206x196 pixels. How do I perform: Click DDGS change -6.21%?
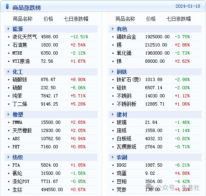click(182, 165)
